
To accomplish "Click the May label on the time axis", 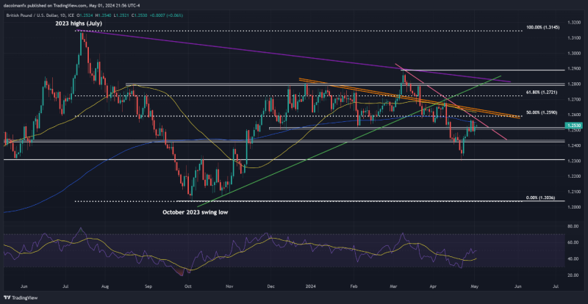I will pos(475,286).
